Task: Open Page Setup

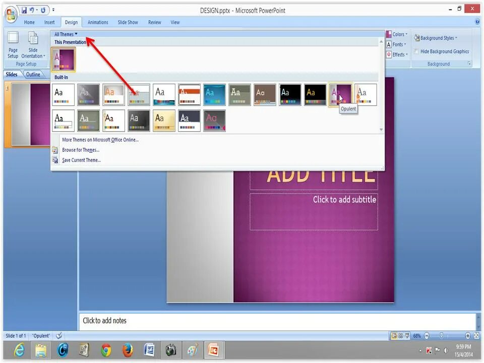Action: 13,45
